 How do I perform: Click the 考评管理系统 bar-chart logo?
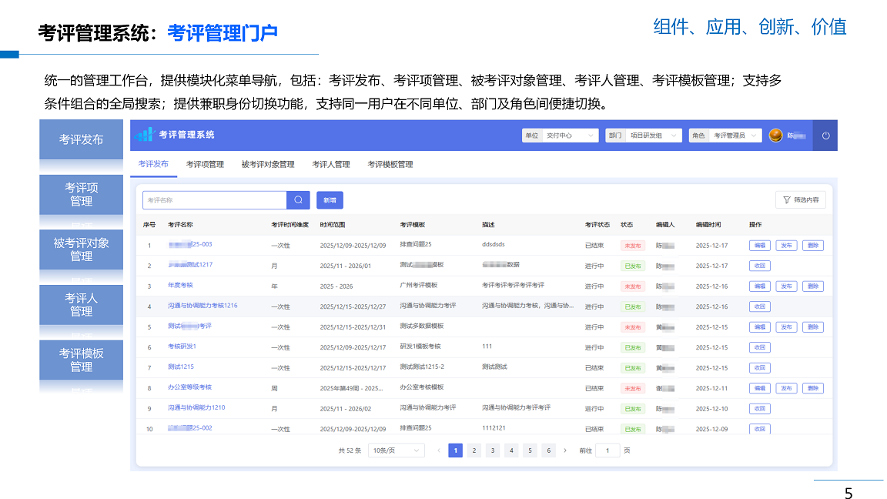(144, 135)
